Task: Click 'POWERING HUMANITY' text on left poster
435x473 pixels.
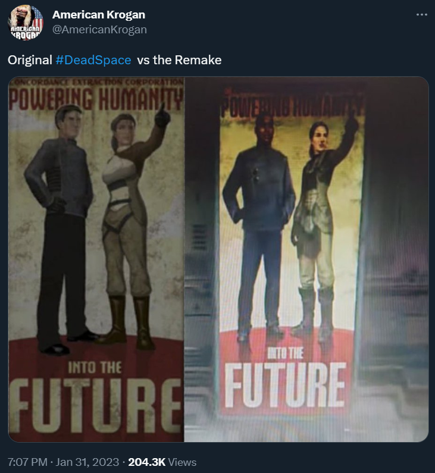Action: [x=96, y=99]
